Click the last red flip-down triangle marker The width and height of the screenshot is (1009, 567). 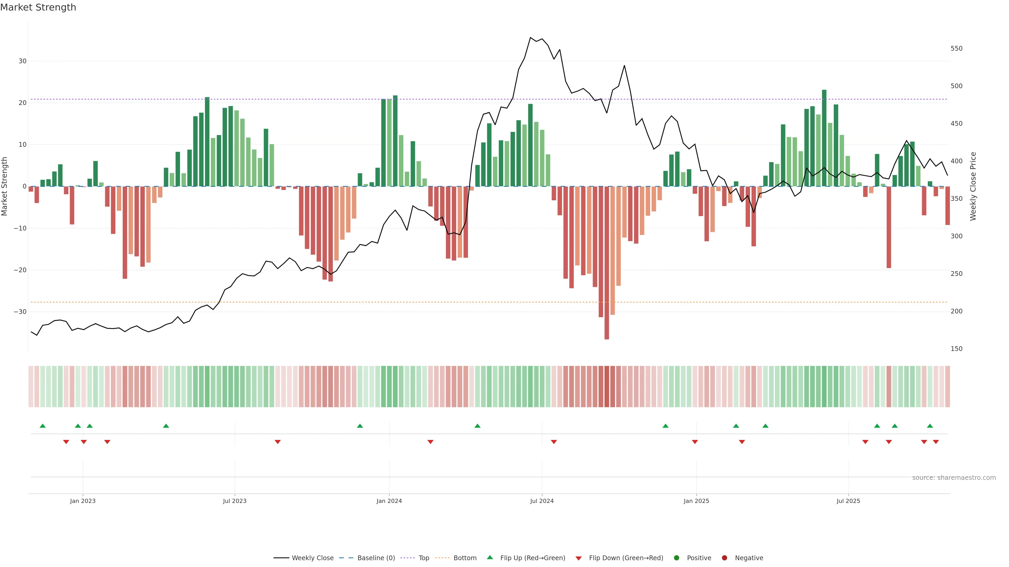tap(936, 442)
